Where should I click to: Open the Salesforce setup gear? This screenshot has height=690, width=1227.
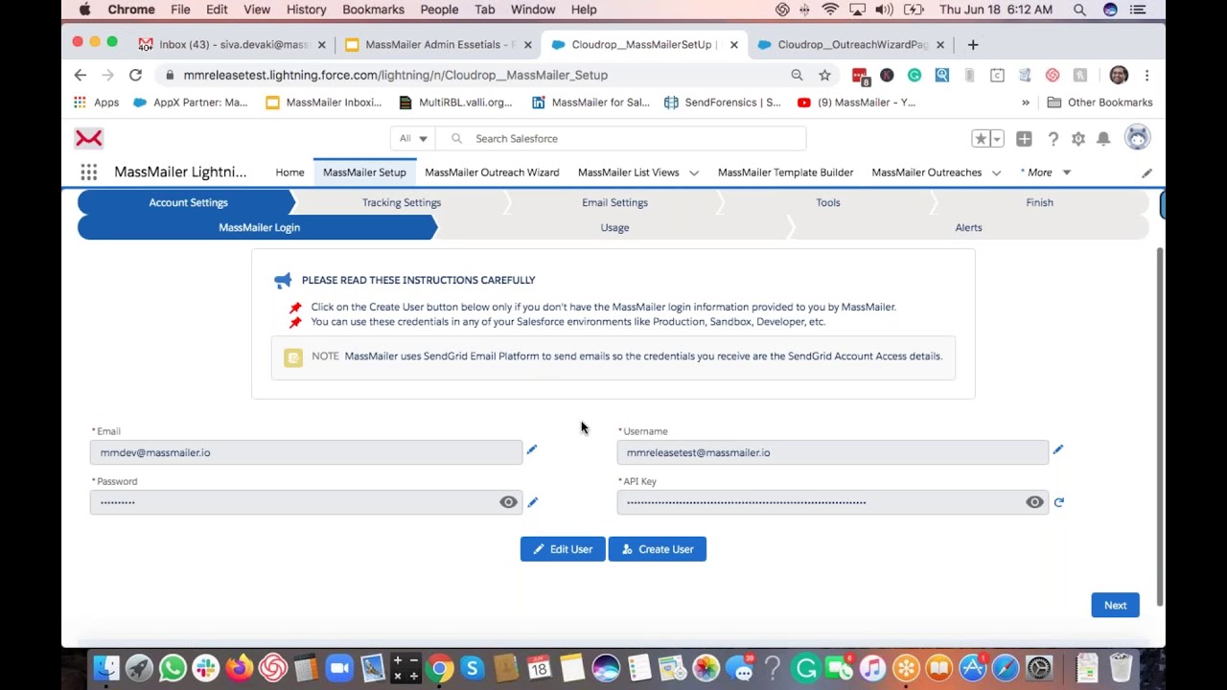(1078, 139)
